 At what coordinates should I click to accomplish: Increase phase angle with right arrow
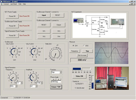point(59,79)
